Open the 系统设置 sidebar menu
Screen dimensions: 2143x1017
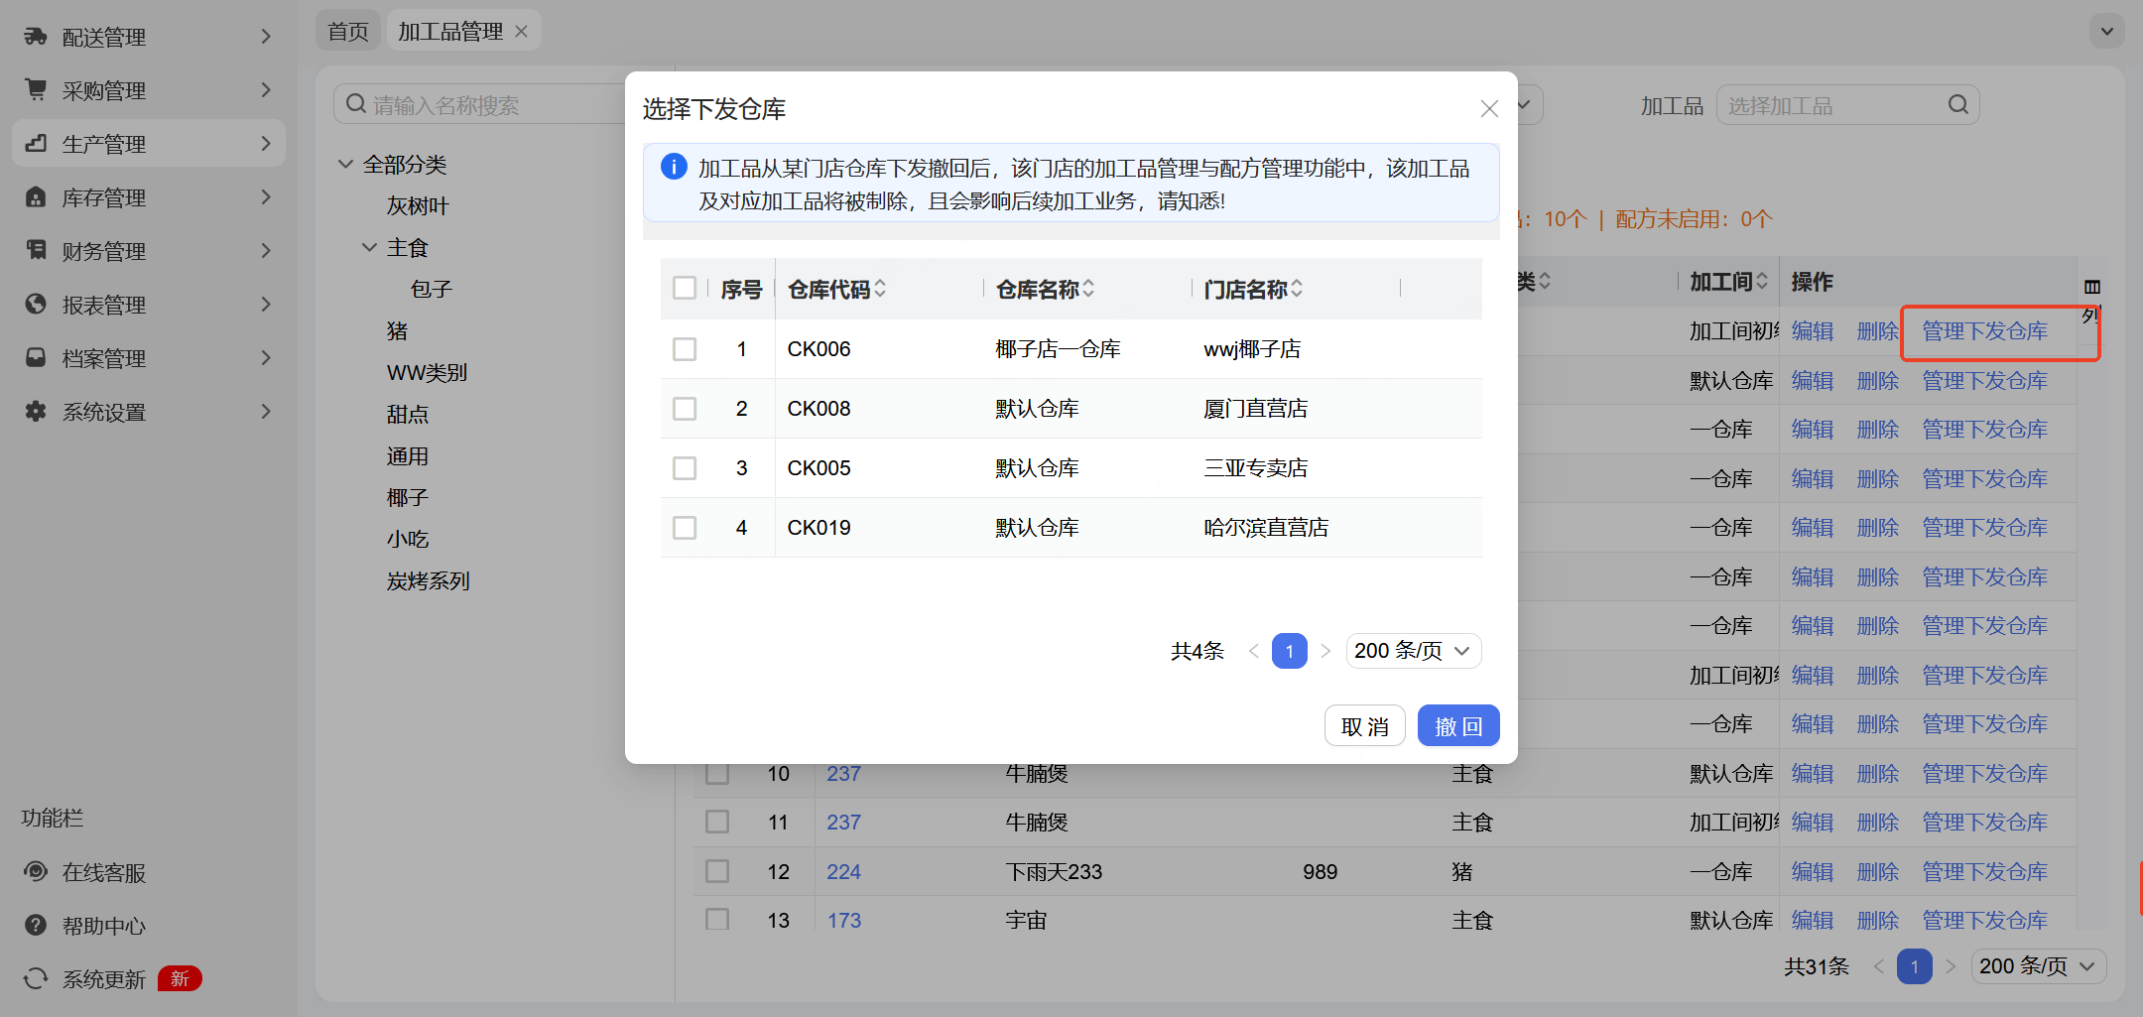pyautogui.click(x=149, y=412)
